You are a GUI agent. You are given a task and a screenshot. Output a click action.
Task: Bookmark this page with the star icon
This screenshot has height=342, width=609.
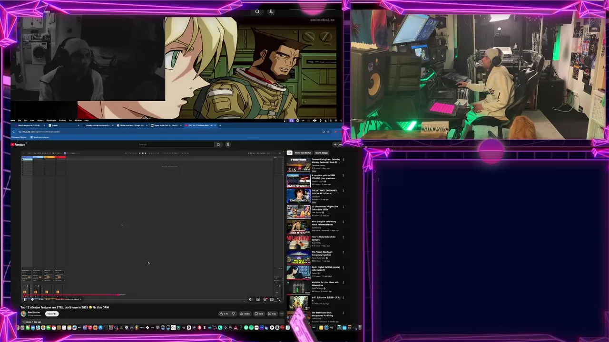pos(328,132)
